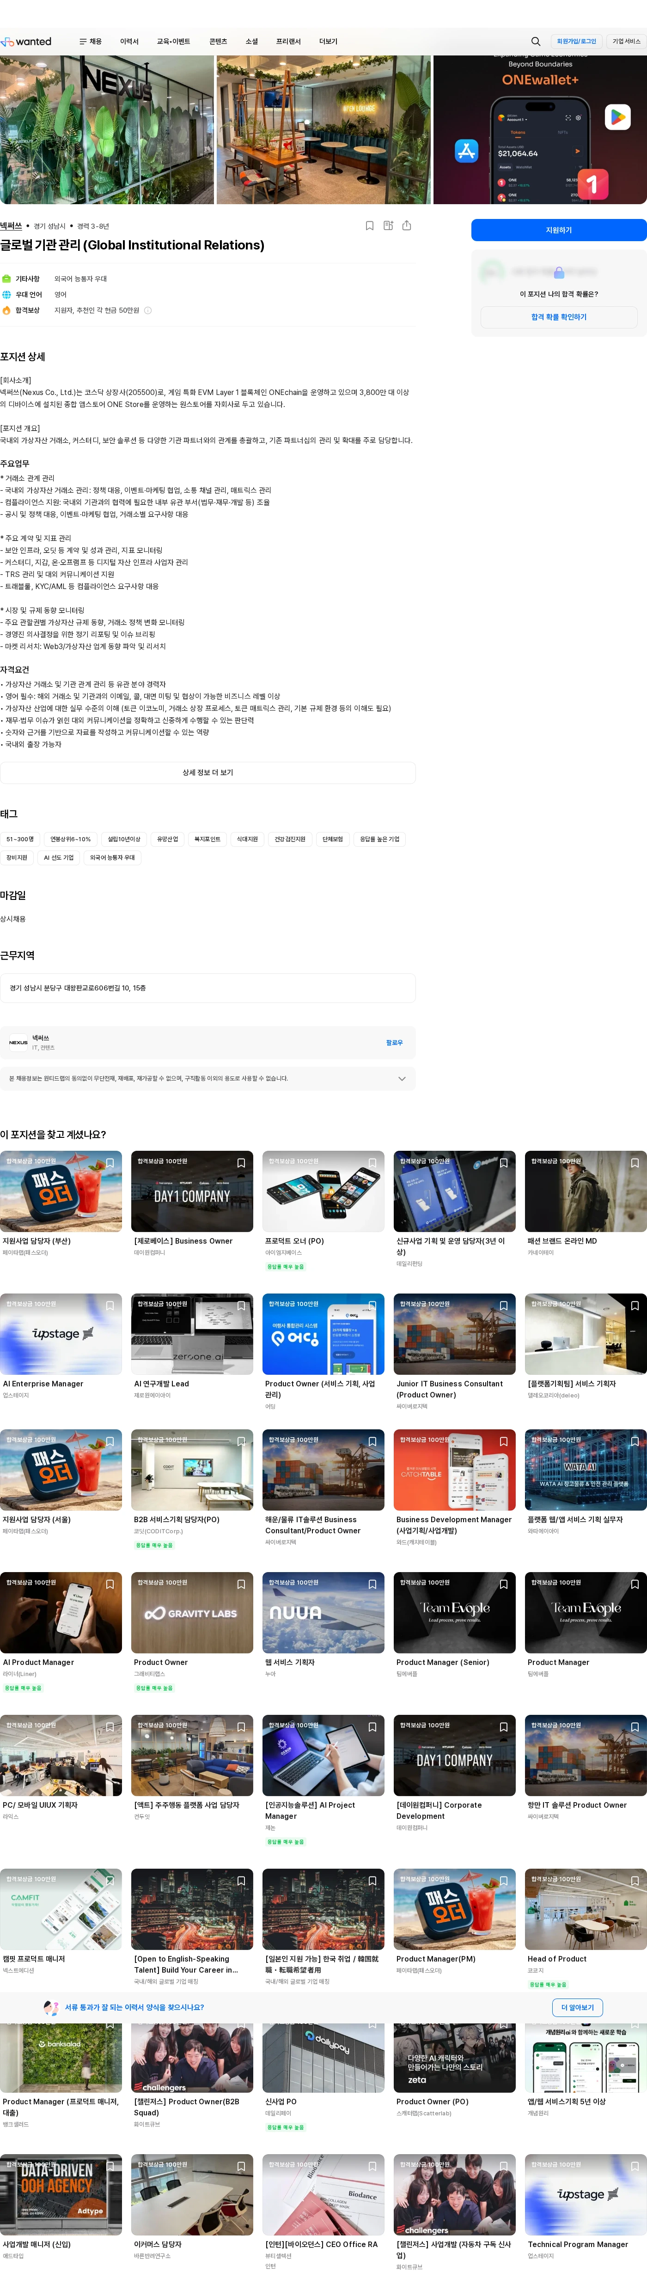Click the NEXUS company logo by 팔로우
Viewport: 647px width, 2290px height.
(x=18, y=1043)
